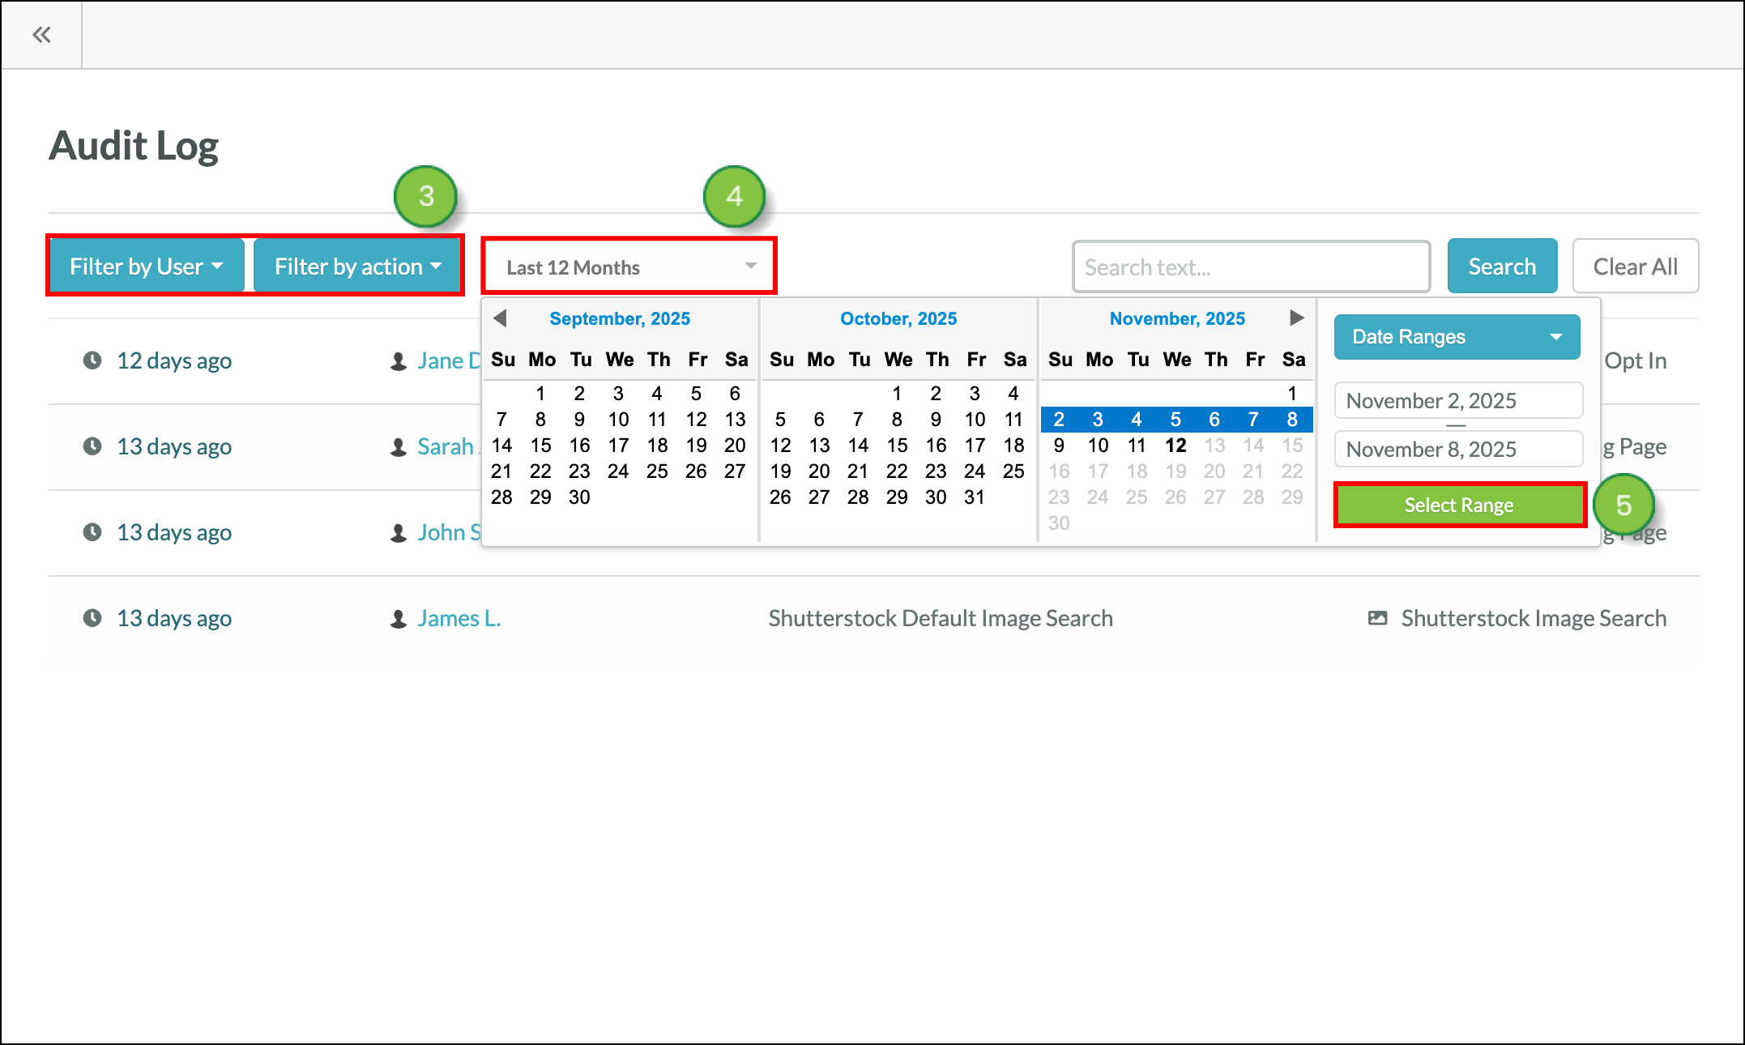1745x1045 pixels.
Task: Expand the Filter by action dropdown
Action: [x=358, y=267]
